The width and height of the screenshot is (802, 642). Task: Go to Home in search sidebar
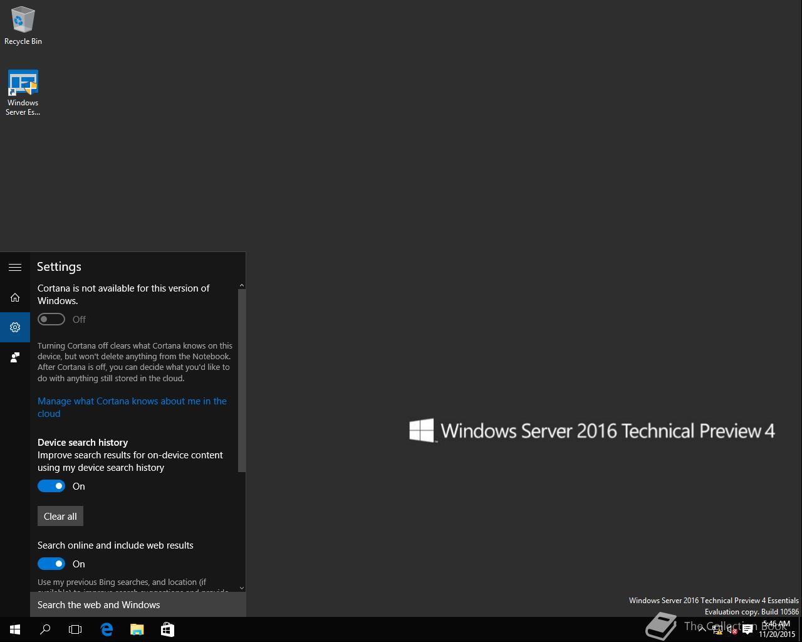[15, 297]
